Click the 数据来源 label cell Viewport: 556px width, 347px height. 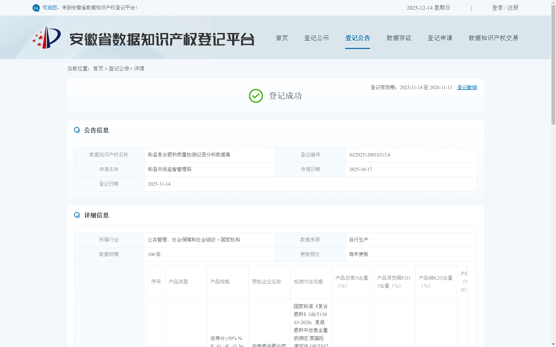pyautogui.click(x=310, y=240)
